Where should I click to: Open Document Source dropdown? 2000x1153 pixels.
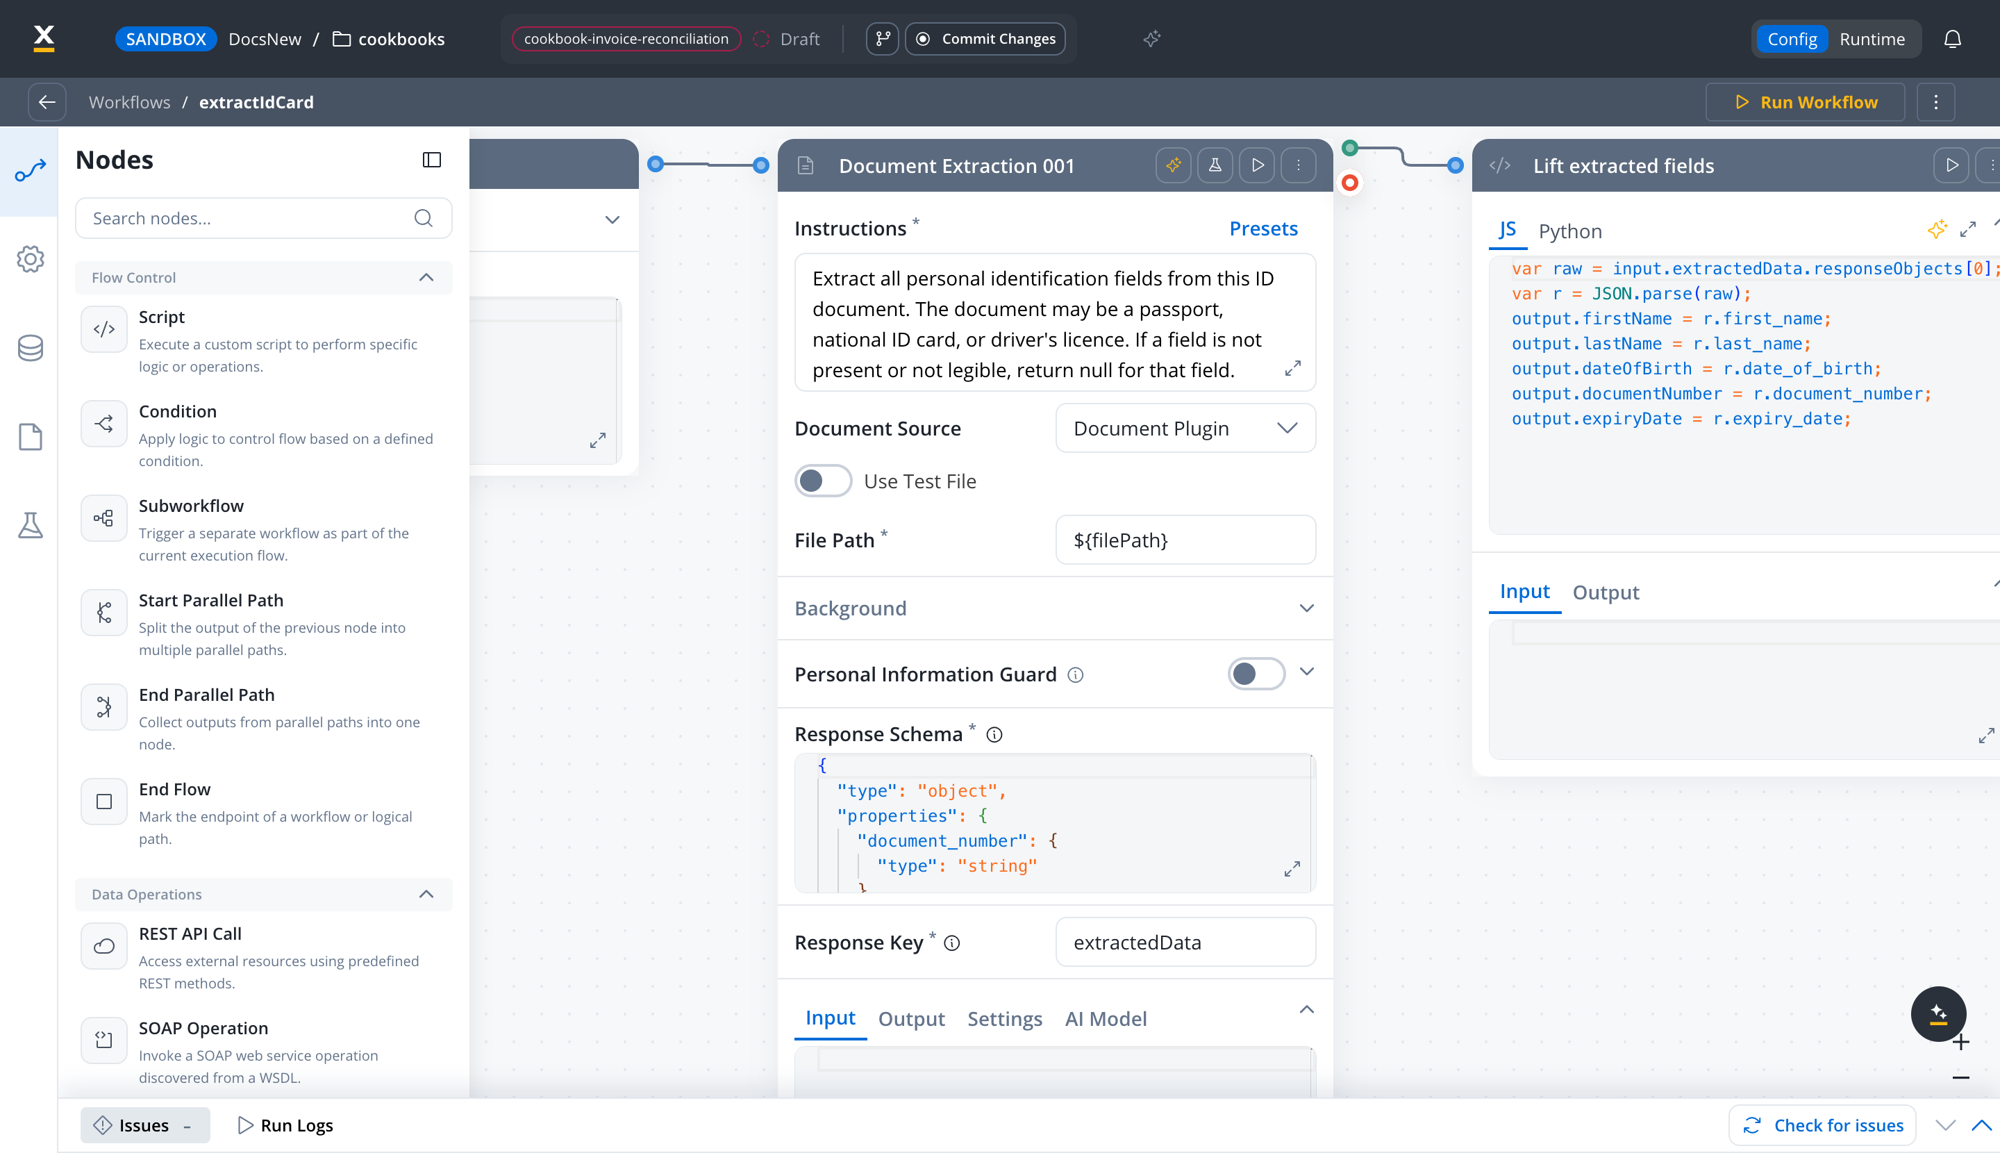point(1185,429)
